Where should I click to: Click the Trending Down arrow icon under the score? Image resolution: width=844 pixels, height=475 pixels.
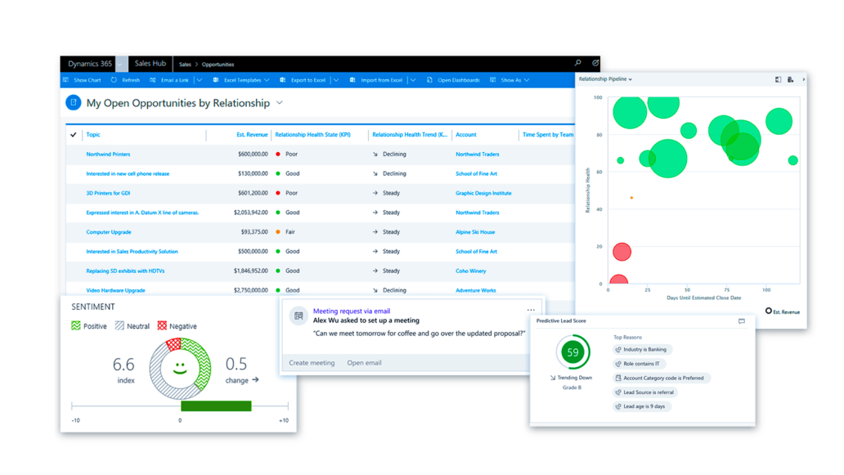tap(553, 378)
